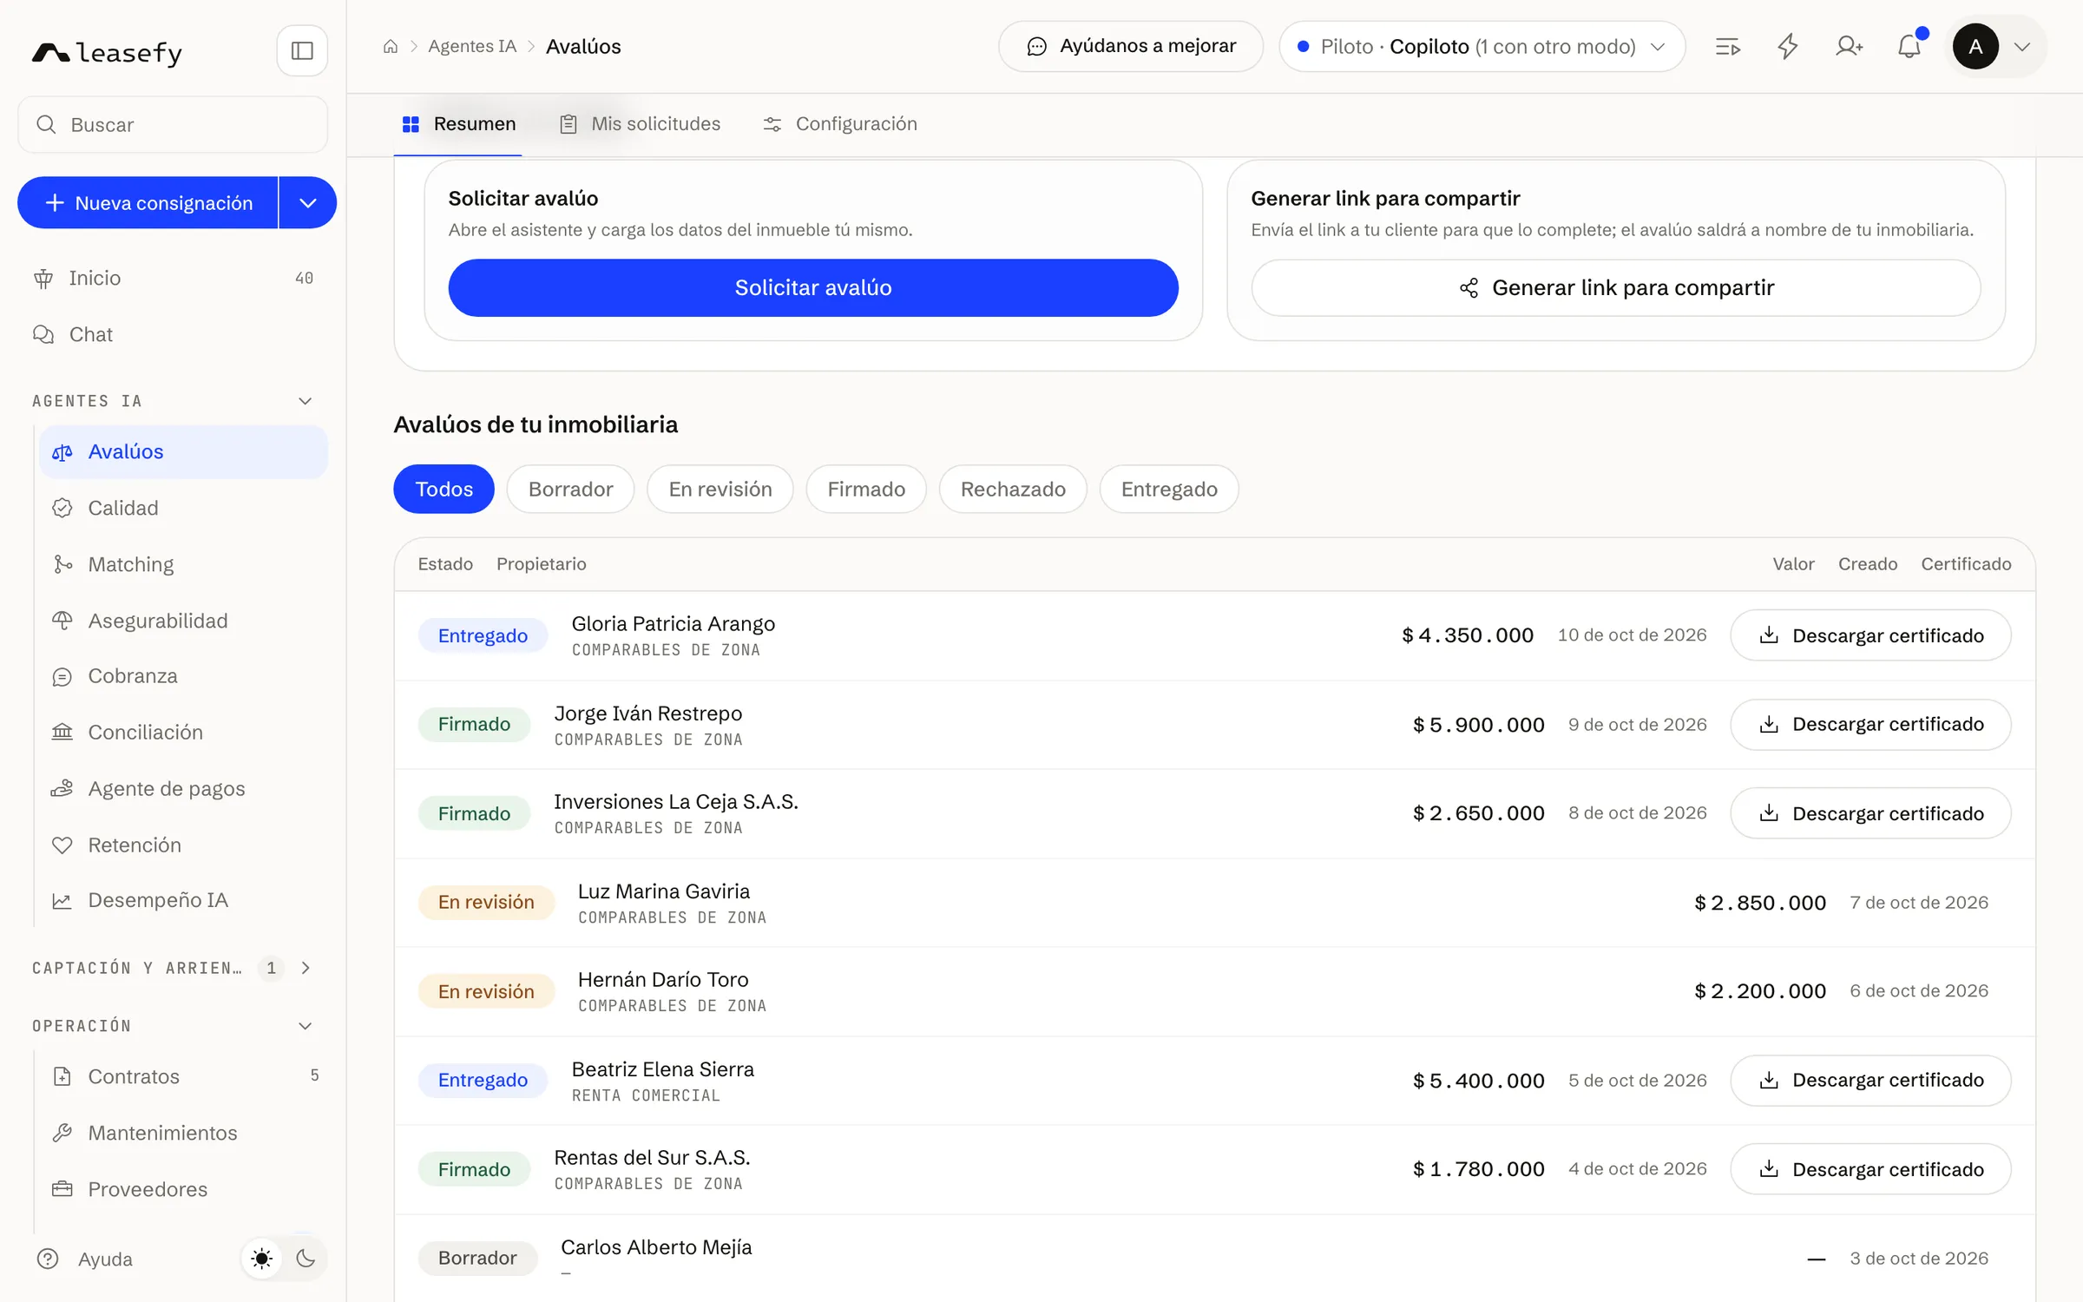Go to home breadcrumb icon
The height and width of the screenshot is (1302, 2083).
coord(391,47)
